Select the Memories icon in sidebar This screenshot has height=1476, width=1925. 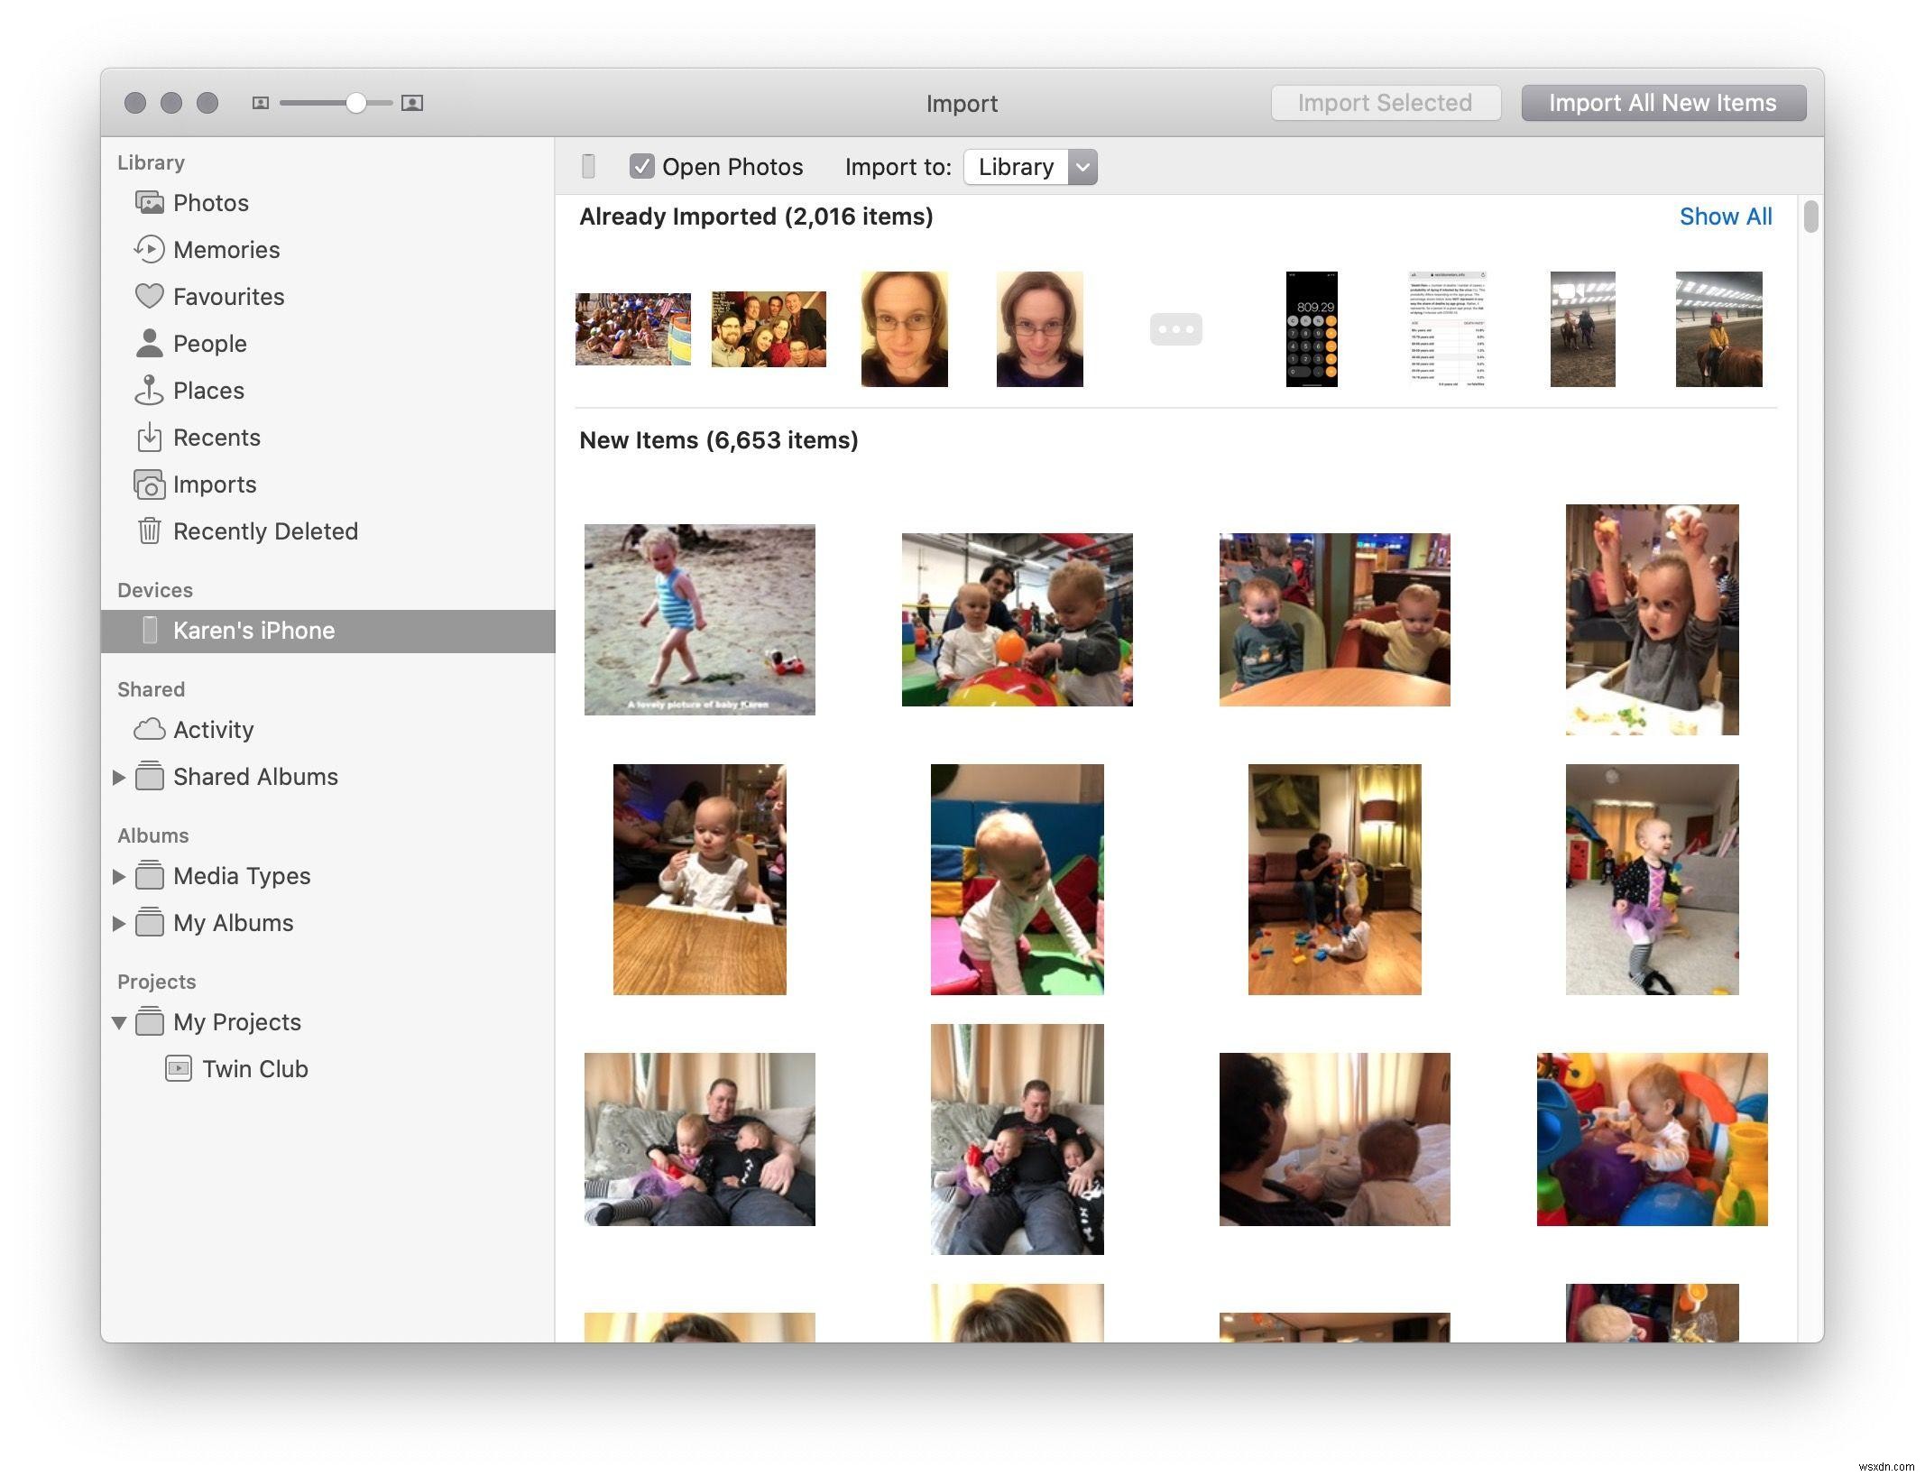point(149,248)
